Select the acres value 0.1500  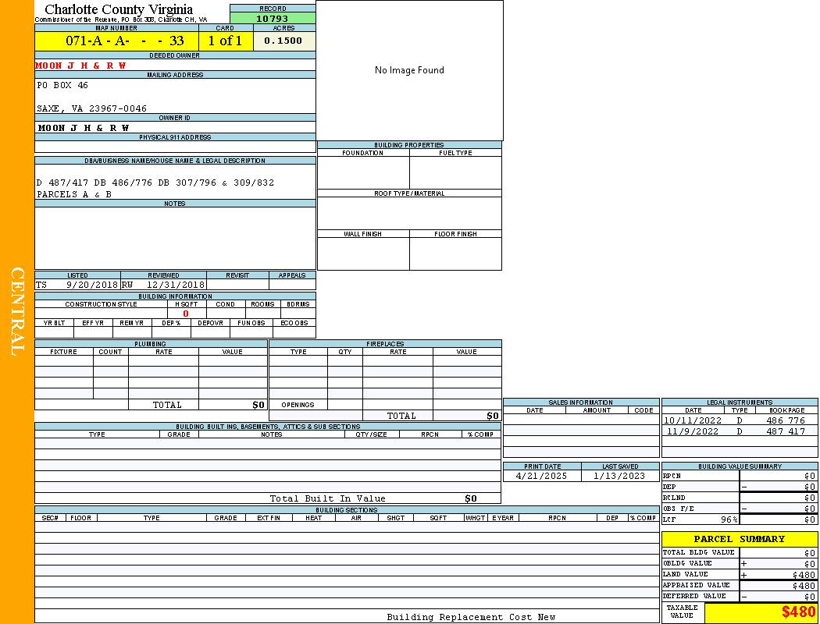click(283, 41)
